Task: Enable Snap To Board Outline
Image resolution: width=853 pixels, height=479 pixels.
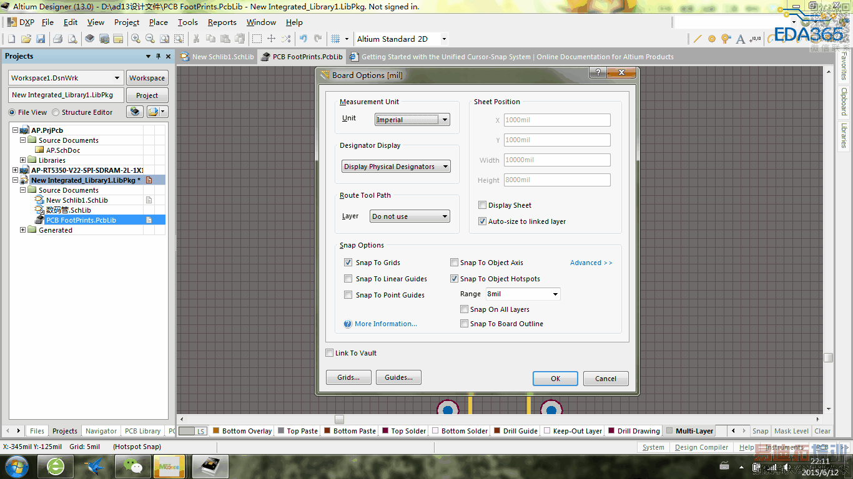Action: [464, 324]
